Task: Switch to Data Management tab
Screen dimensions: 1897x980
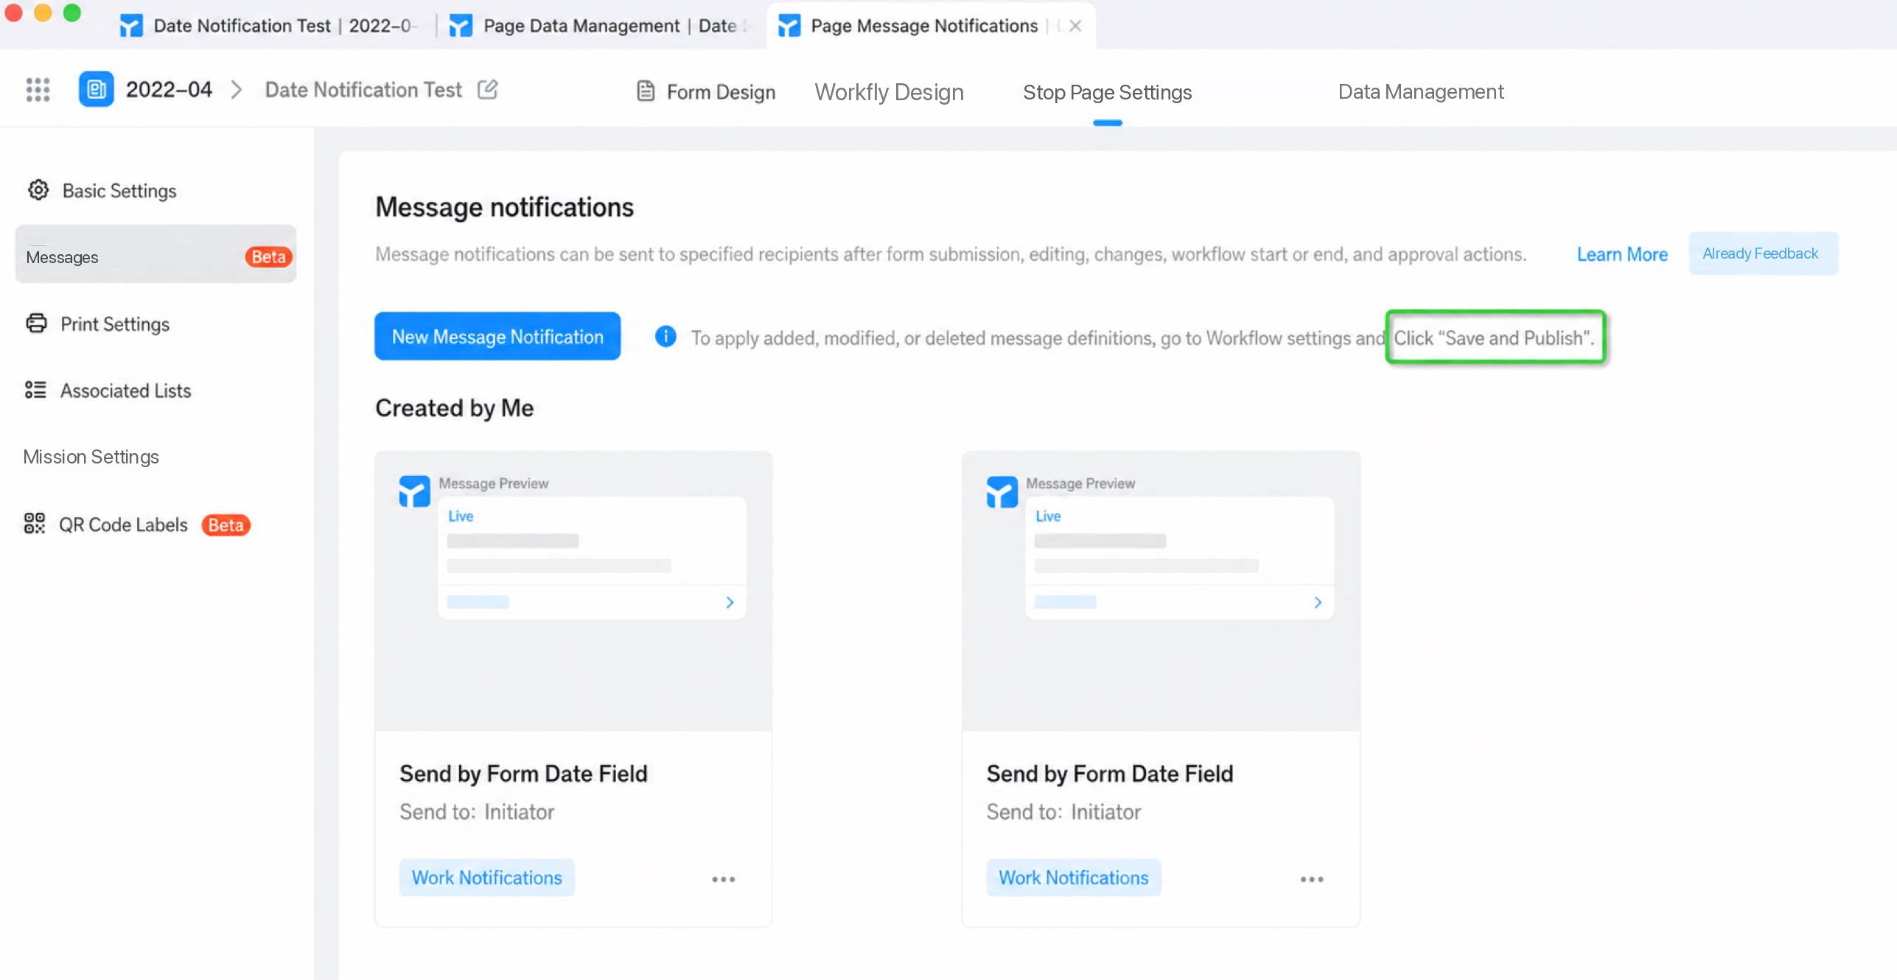Action: pos(1421,91)
